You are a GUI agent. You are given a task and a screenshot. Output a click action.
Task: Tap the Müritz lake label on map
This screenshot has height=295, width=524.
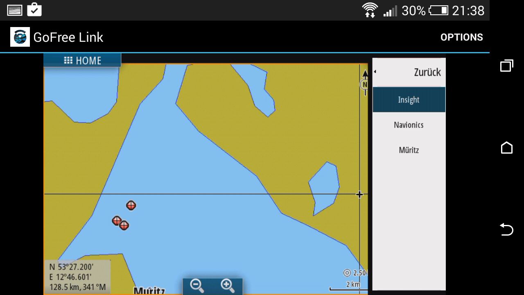[x=149, y=291]
